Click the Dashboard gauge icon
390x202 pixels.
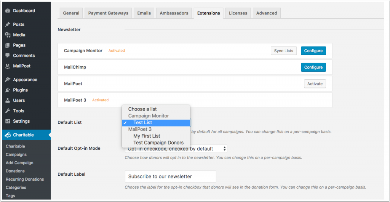[x=8, y=11]
